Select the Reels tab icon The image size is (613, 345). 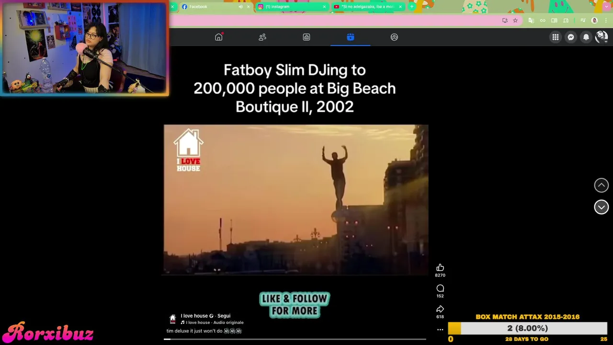pyautogui.click(x=351, y=37)
